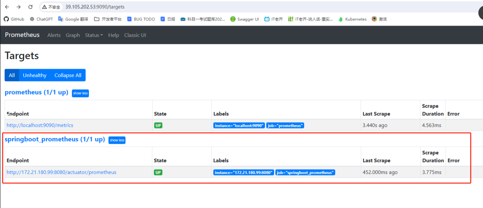Click the 452.000ms ago last scrape value

point(380,172)
